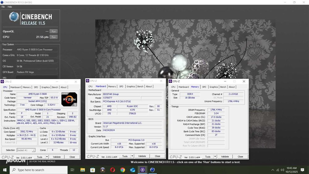
Task: Open About tab in right CPU-Z window
Action: pyautogui.click(x=232, y=87)
